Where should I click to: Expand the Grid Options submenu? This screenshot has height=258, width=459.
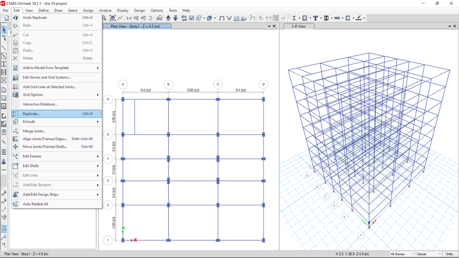coord(57,95)
